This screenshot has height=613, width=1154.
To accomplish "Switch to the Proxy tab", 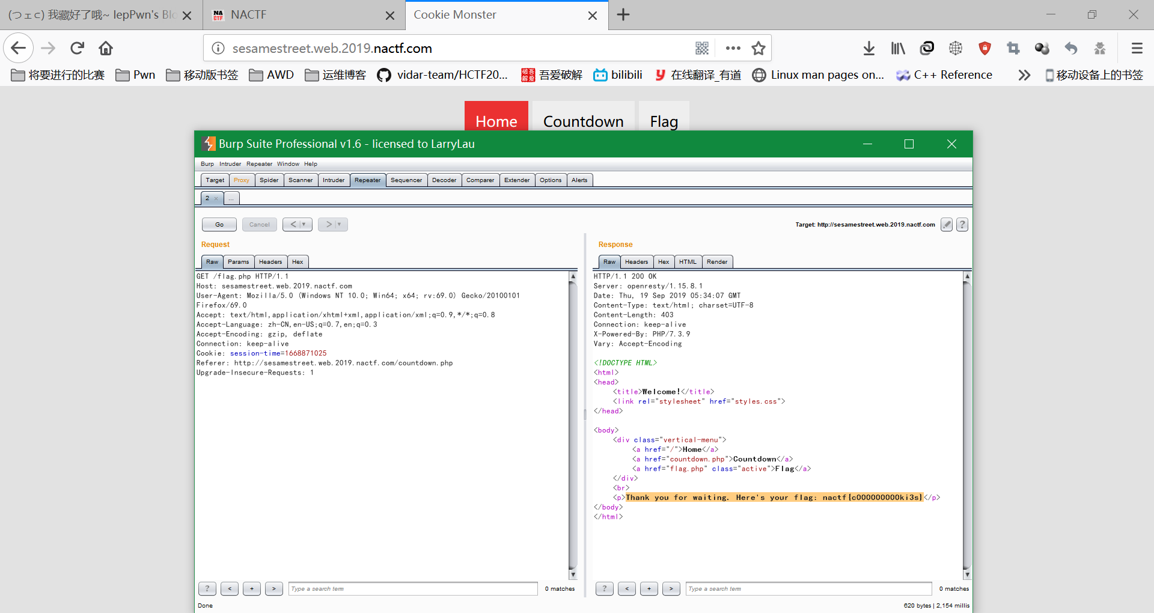I will click(x=242, y=180).
